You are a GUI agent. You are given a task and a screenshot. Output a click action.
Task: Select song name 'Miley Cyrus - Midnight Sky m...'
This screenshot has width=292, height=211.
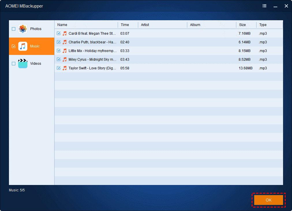92,60
